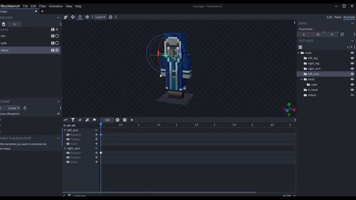Switch to Animate mode tab
The image size is (356, 200).
click(x=349, y=17)
